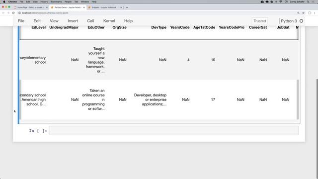The height and width of the screenshot is (179, 318).
Task: Click the Trusted notebook button
Action: [259, 21]
